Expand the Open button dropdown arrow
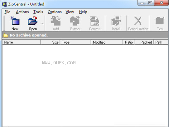The height and width of the screenshot is (127, 169). [x=42, y=23]
